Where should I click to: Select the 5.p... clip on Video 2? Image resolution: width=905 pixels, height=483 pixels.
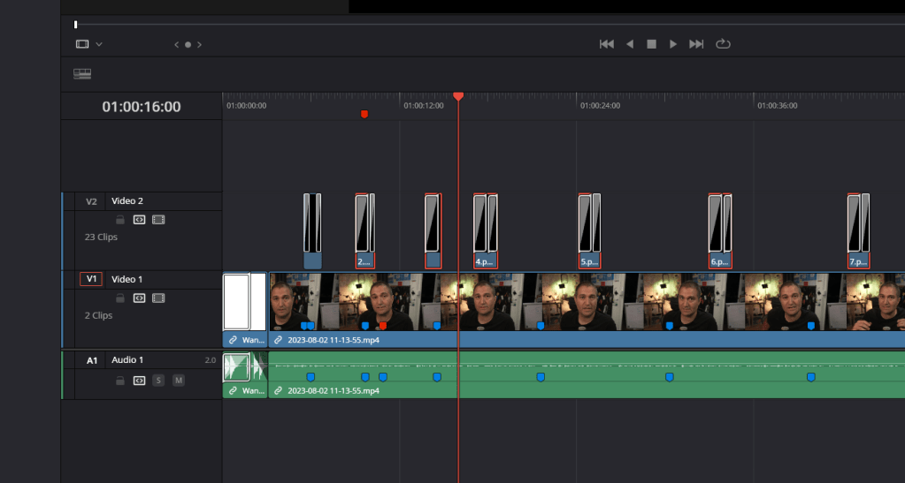[590, 231]
